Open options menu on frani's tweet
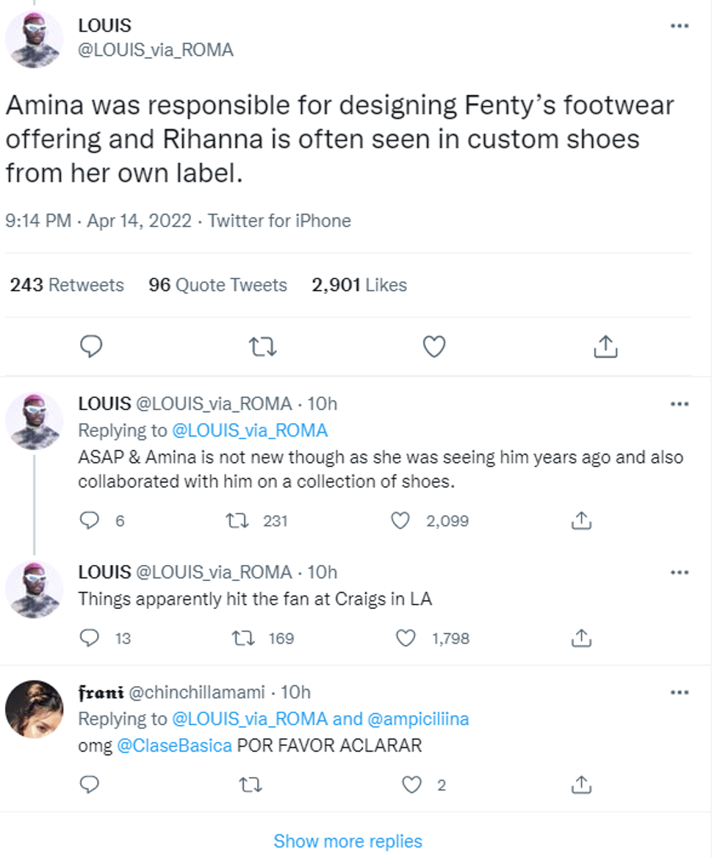The width and height of the screenshot is (720, 858). pos(680,691)
